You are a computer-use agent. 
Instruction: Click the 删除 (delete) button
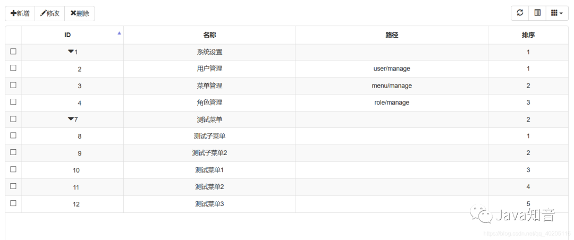click(x=80, y=13)
